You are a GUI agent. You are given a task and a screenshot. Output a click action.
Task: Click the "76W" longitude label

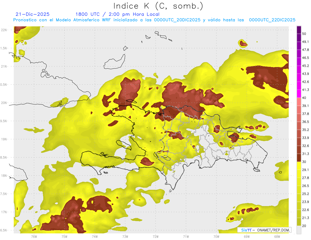click(x=34, y=236)
